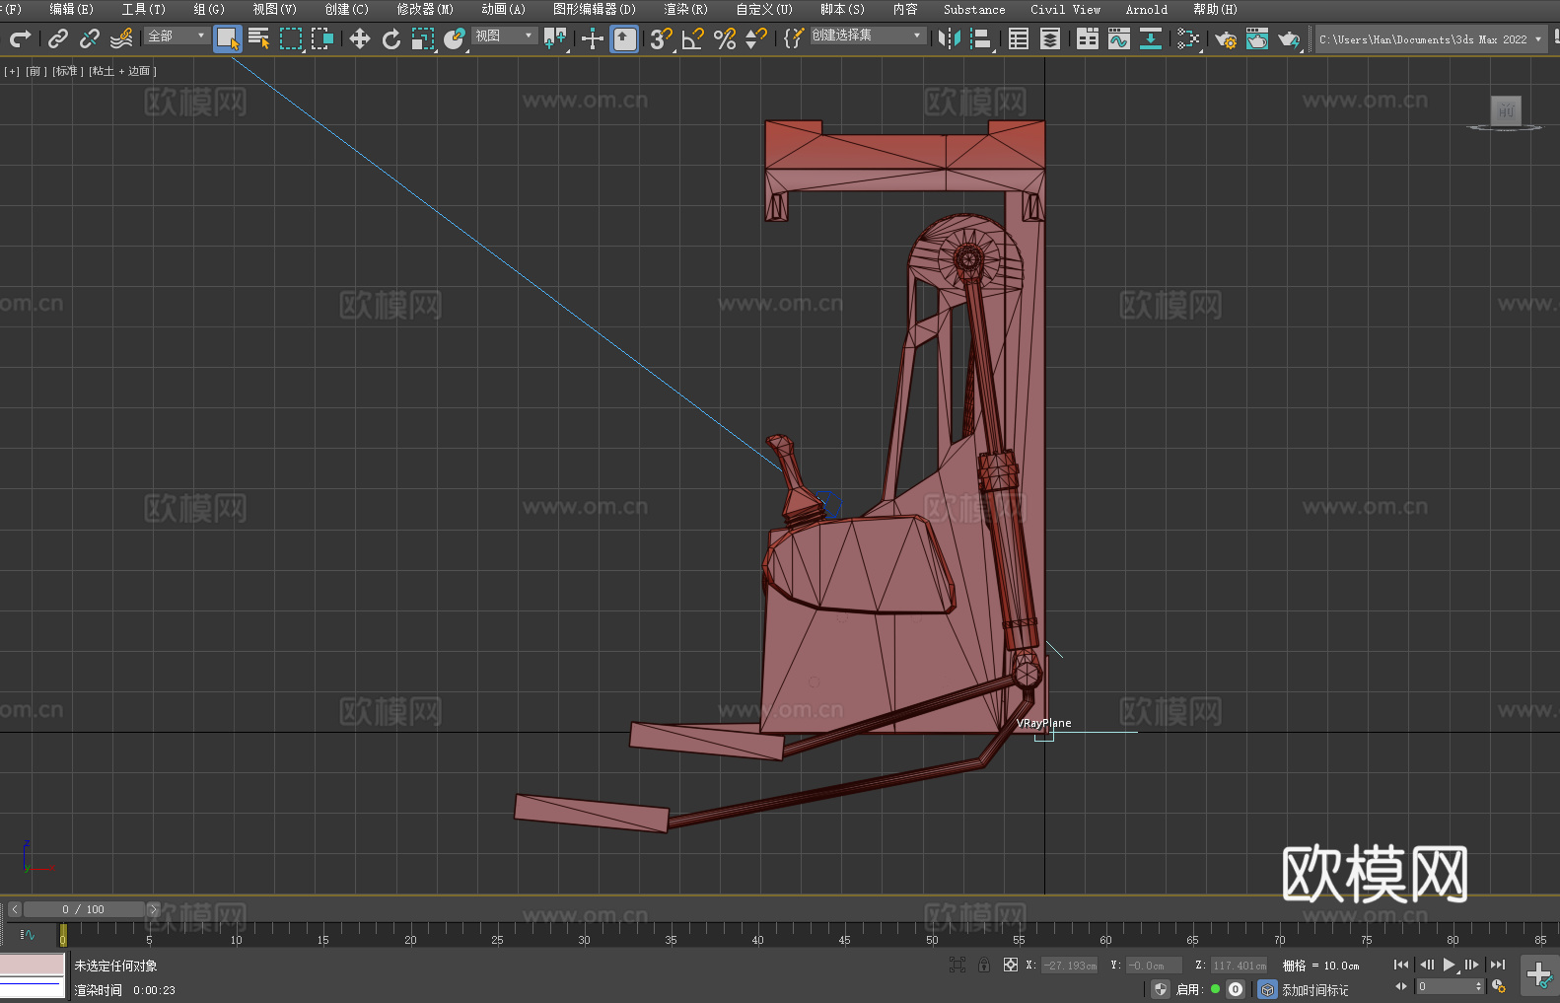
Task: Click Play Animation button
Action: point(1450,965)
